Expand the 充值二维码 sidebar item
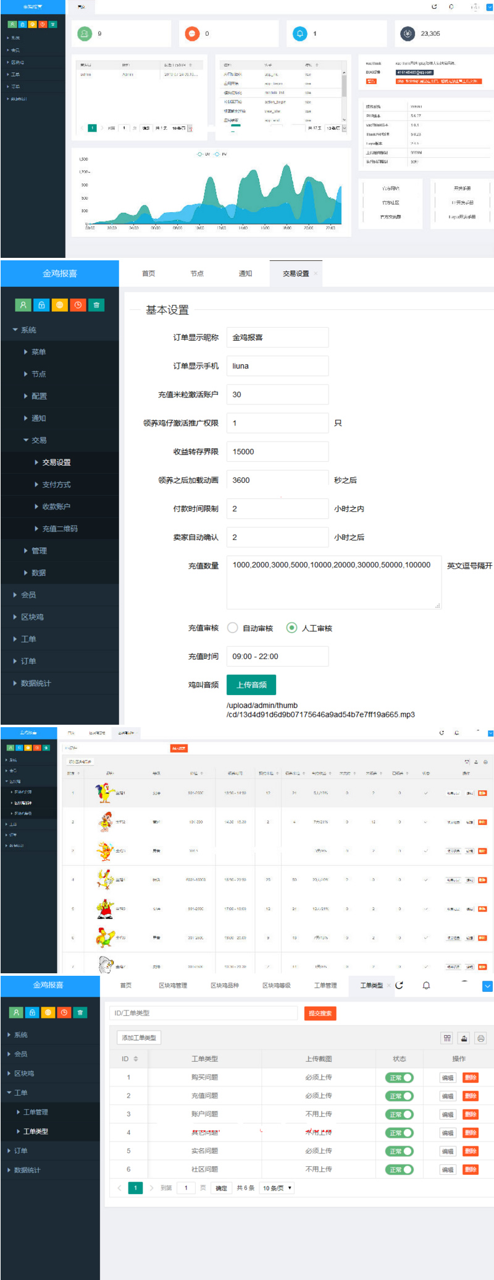This screenshot has height=1280, width=494. (x=59, y=529)
